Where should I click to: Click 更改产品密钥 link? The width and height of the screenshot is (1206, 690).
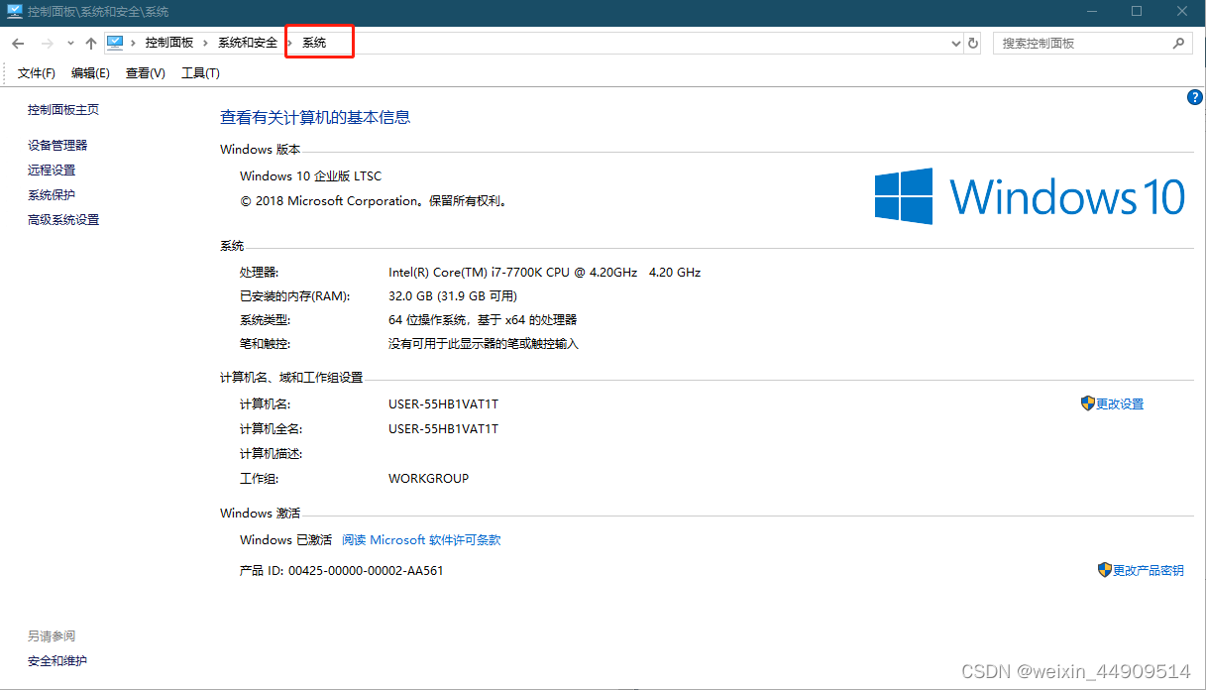(1149, 571)
